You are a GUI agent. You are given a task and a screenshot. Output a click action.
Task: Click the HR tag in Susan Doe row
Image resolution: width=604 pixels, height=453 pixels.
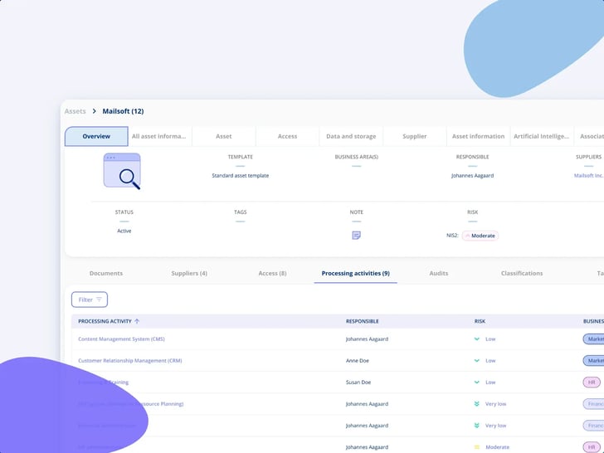[592, 382]
